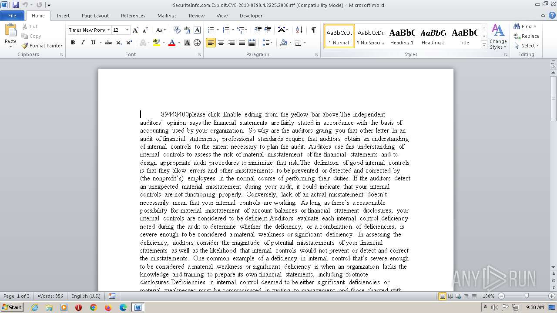The height and width of the screenshot is (313, 557).
Task: Decrease paragraph indent
Action: pos(258,30)
